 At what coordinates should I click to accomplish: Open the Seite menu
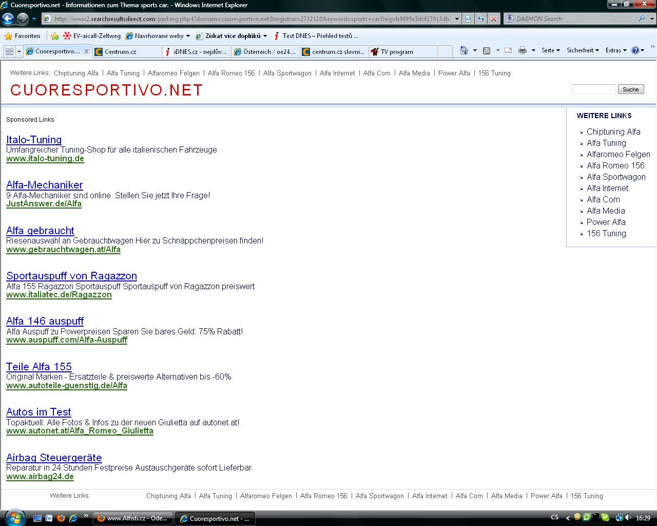coord(550,50)
